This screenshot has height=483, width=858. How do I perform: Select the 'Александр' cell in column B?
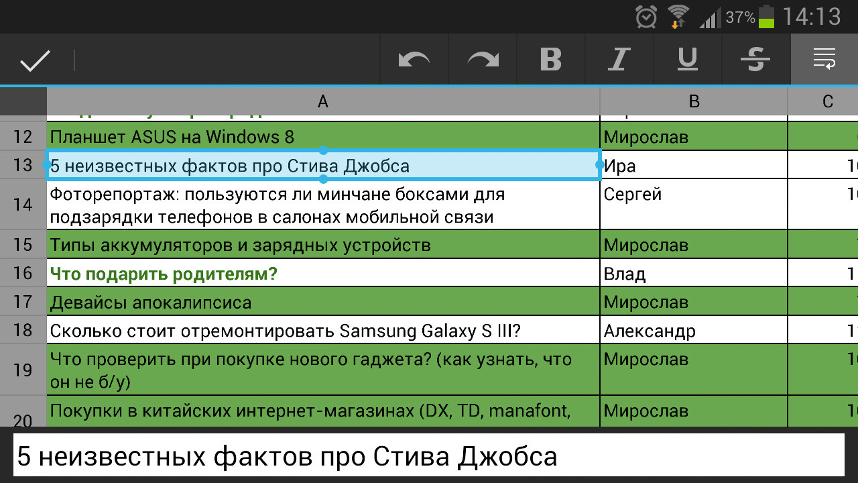click(693, 331)
